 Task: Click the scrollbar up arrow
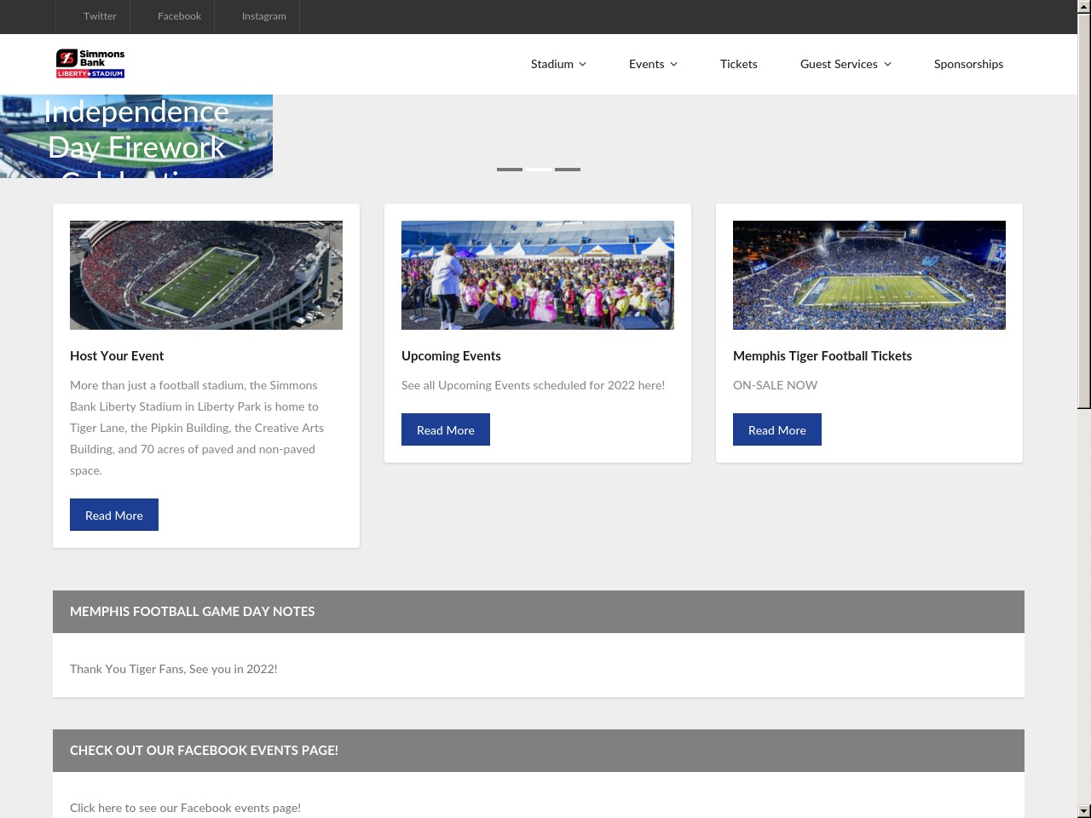(1084, 7)
